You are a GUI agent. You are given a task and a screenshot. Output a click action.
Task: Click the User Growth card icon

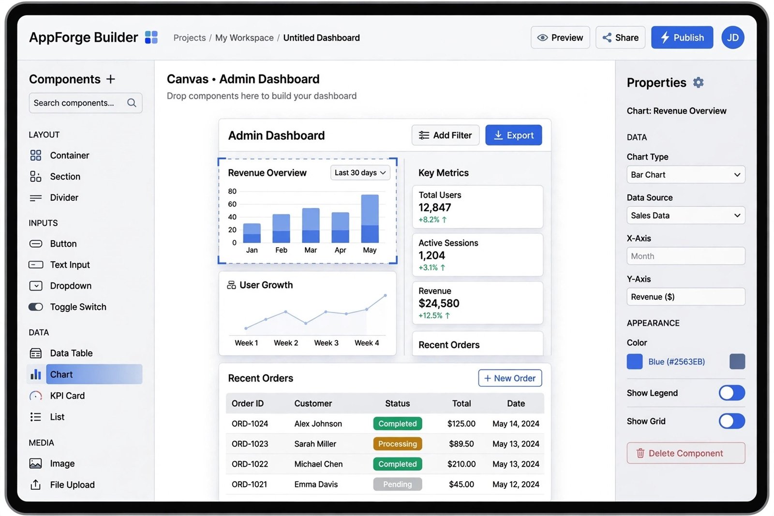click(x=232, y=285)
